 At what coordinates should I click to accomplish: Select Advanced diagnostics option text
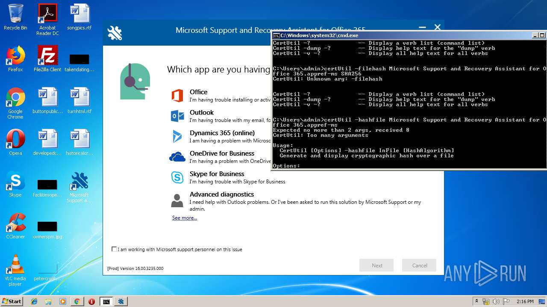point(222,194)
